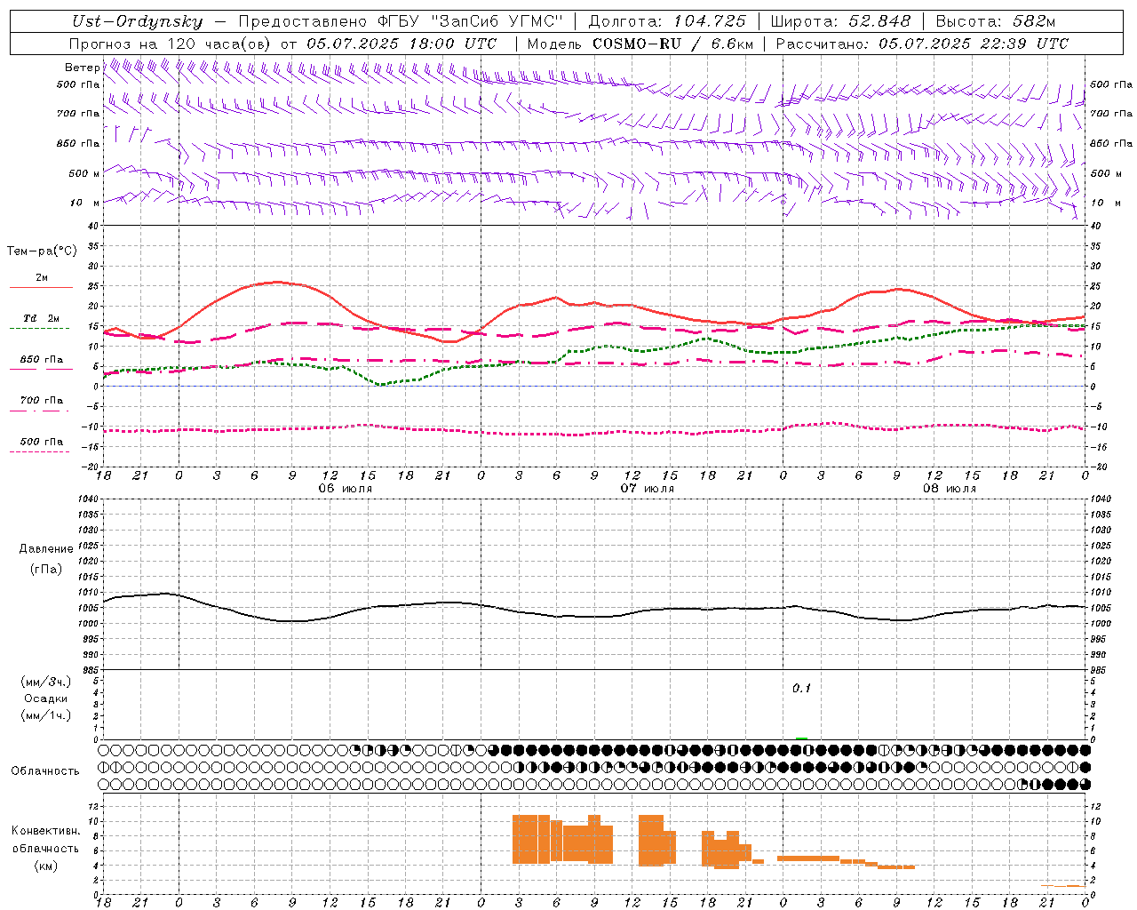The width and height of the screenshot is (1137, 910).
Task: Click the '500 гПа' temperature legend label
Action: (42, 442)
